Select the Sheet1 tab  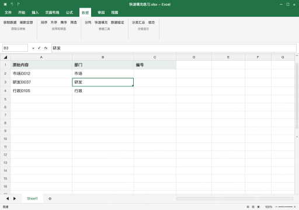[x=32, y=198]
